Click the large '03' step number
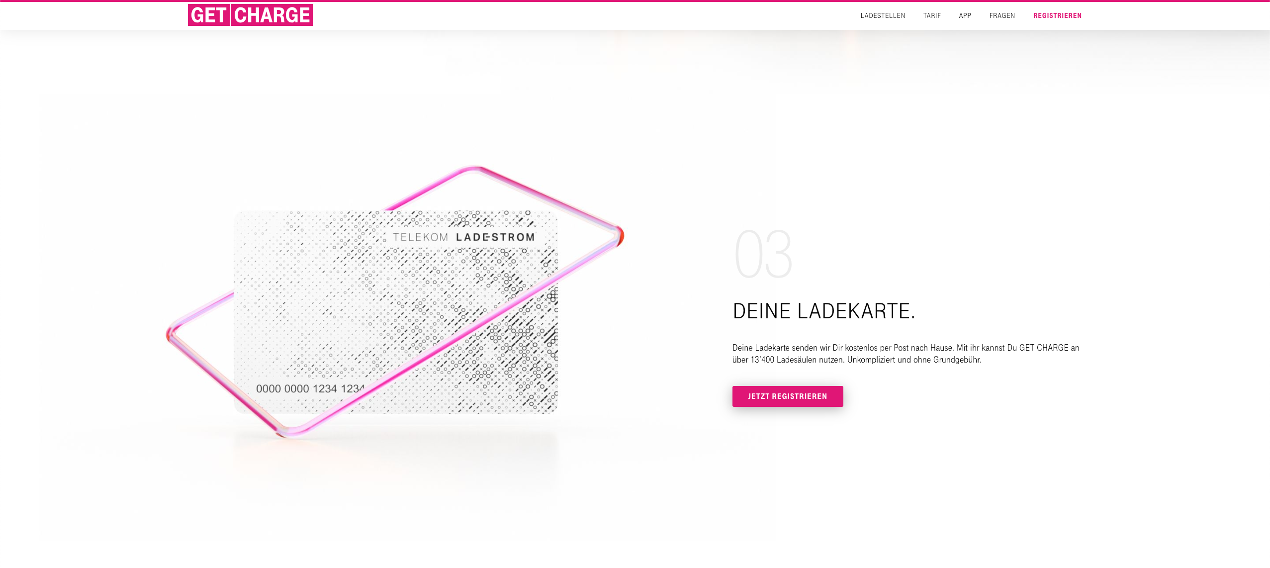The height and width of the screenshot is (568, 1270). point(763,254)
